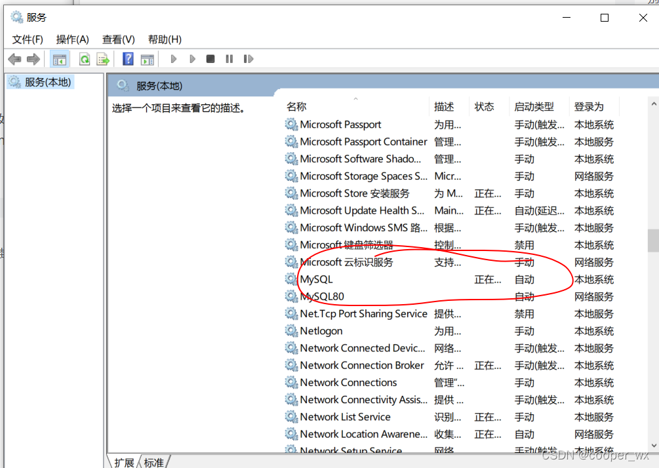Click gear icon beside Microsoft Update Health S...
This screenshot has height=468, width=659.
point(291,210)
